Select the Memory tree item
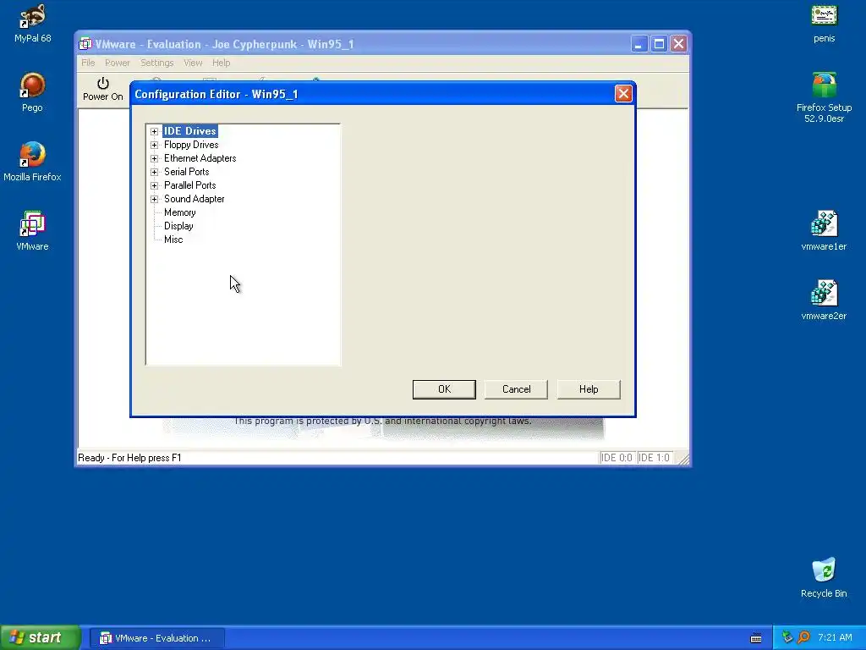 coord(179,212)
